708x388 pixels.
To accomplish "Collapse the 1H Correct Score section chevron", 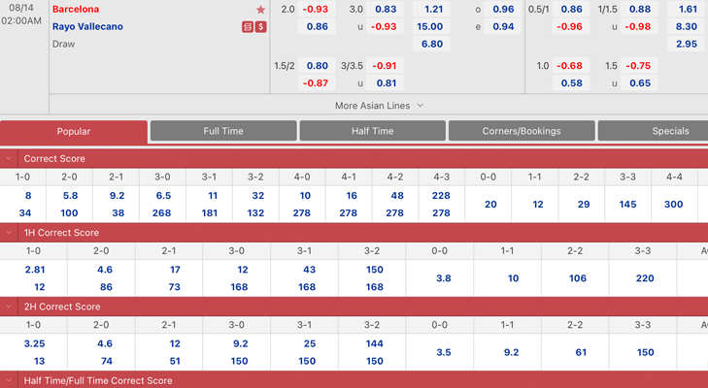I will 9,233.
